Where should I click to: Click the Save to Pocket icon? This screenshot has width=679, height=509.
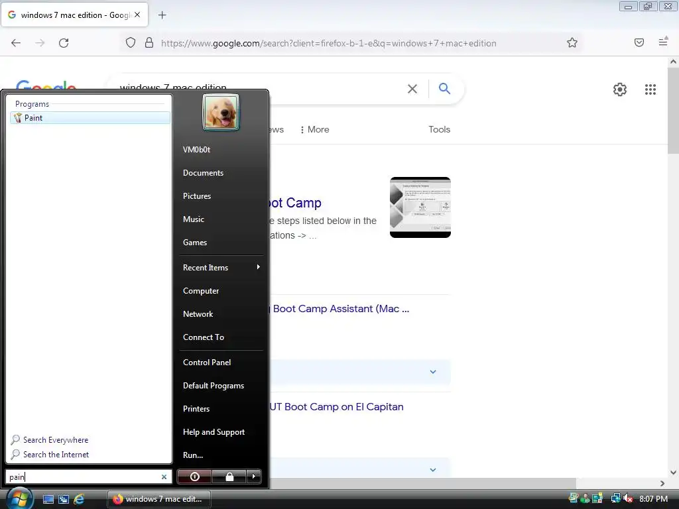coord(639,42)
